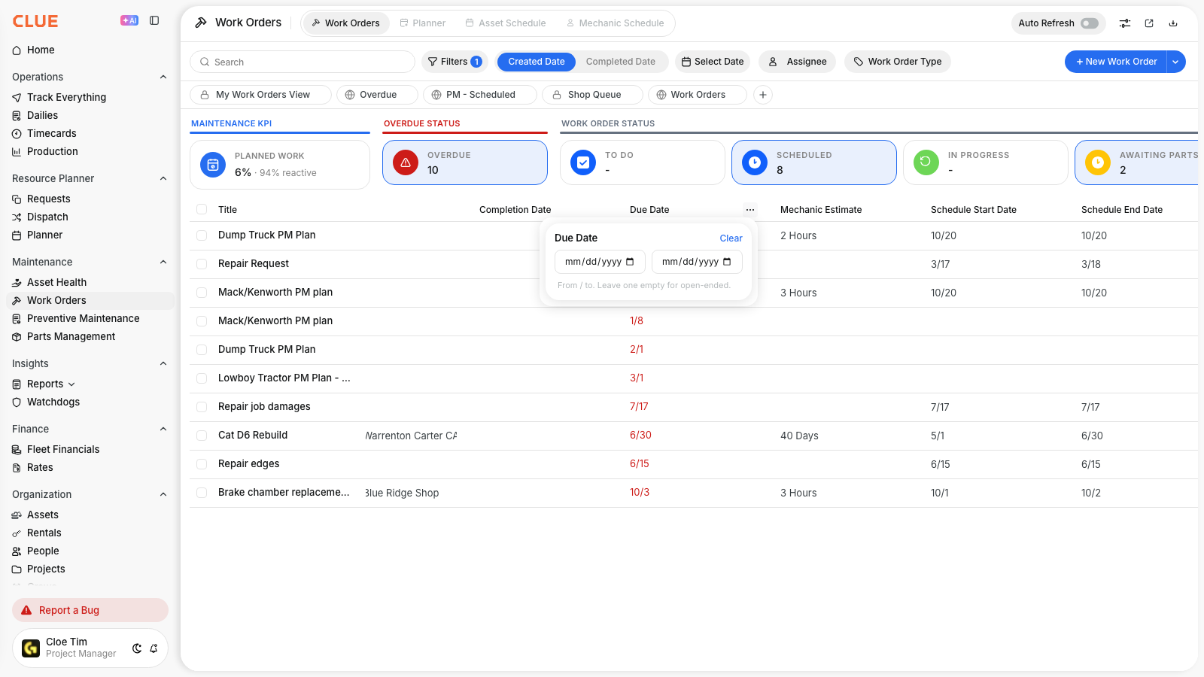Check the select-all header checkbox
Screen dimensions: 1204x677
pyautogui.click(x=202, y=210)
